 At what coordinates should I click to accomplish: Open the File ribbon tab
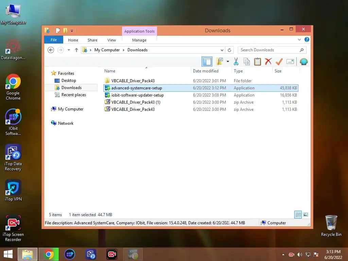[54, 40]
